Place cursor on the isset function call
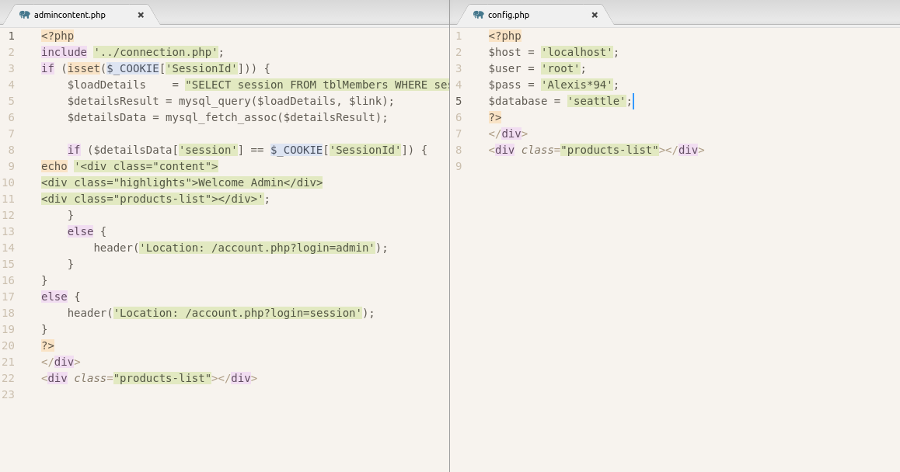 tap(83, 68)
